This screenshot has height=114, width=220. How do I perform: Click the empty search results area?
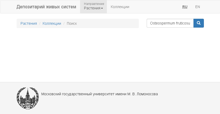110,55
